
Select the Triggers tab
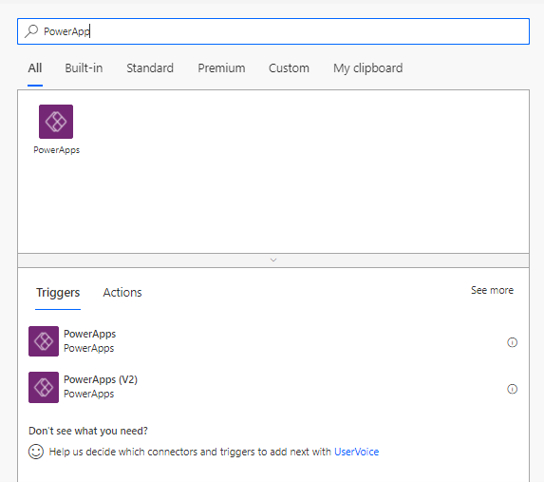pos(58,293)
